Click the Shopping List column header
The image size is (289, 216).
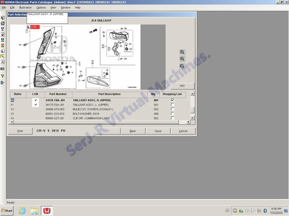point(172,94)
